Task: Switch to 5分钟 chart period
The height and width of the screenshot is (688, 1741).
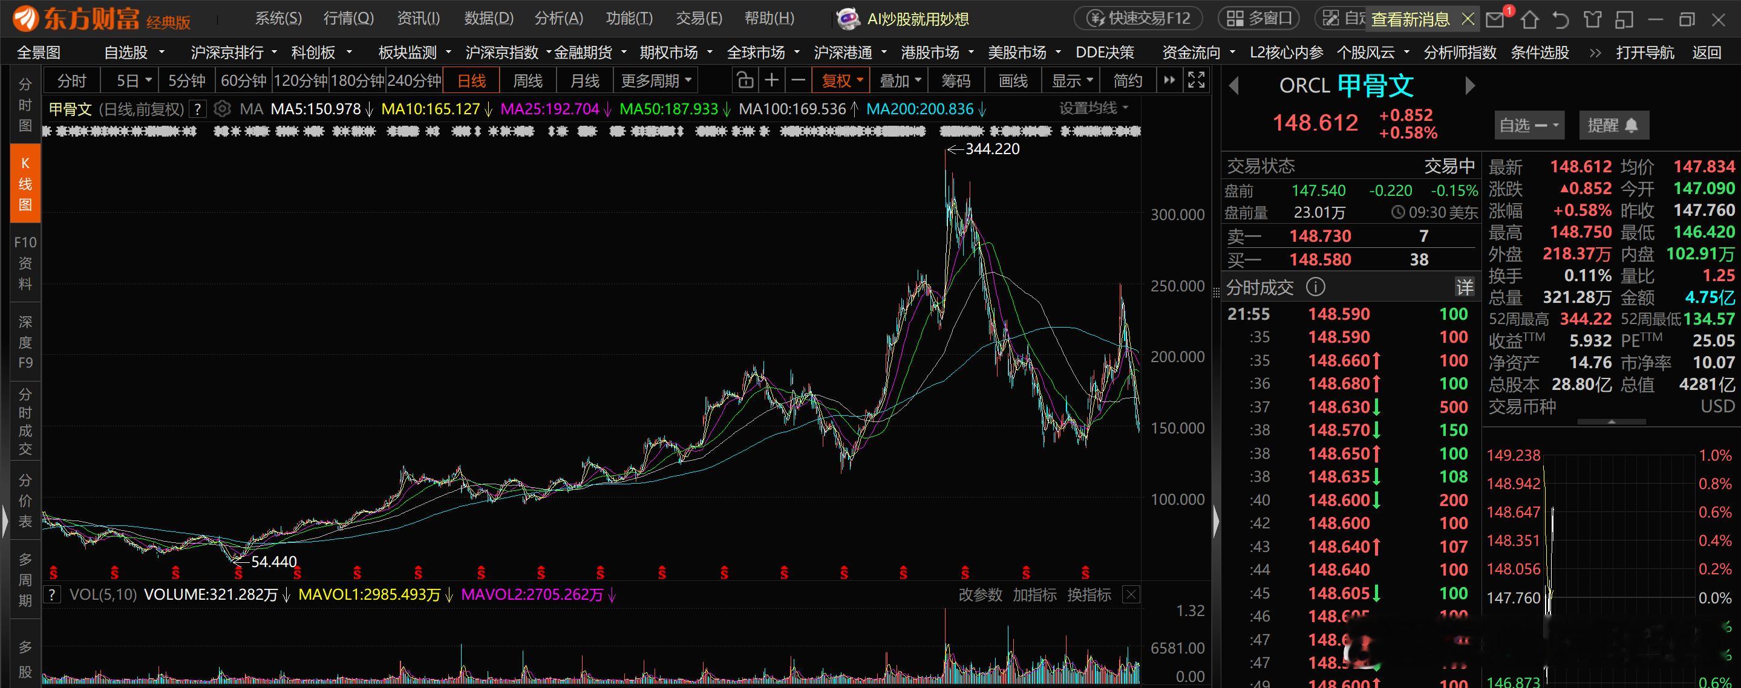Action: click(x=186, y=81)
